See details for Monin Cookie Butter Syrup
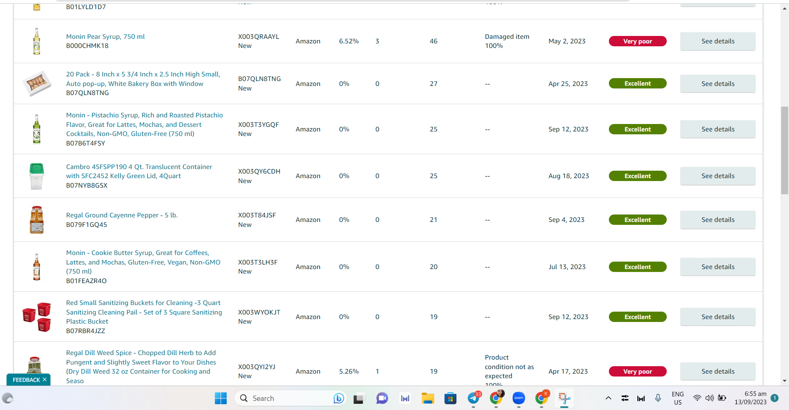This screenshot has height=410, width=789. point(718,267)
